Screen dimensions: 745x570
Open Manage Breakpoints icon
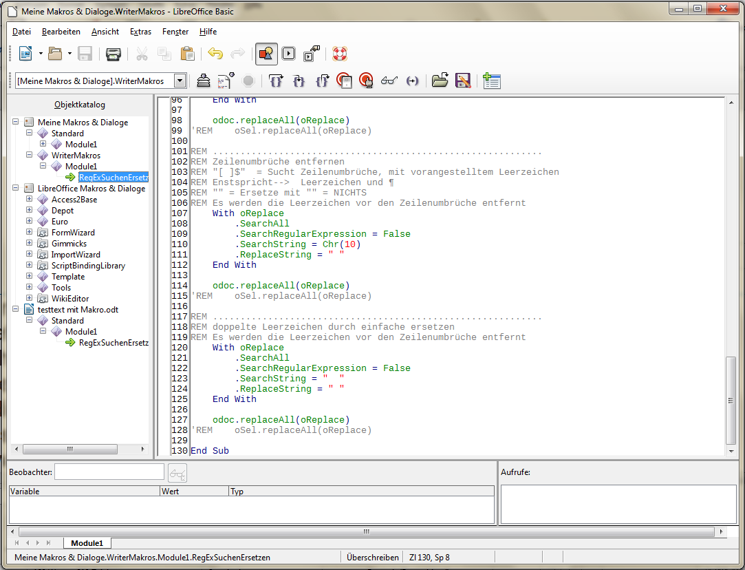click(x=344, y=81)
